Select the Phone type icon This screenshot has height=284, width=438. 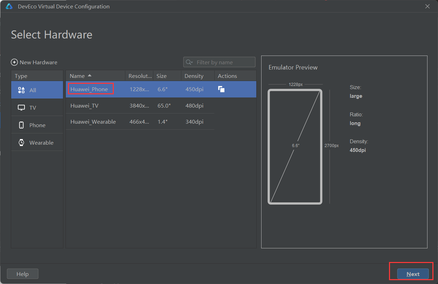coord(21,125)
